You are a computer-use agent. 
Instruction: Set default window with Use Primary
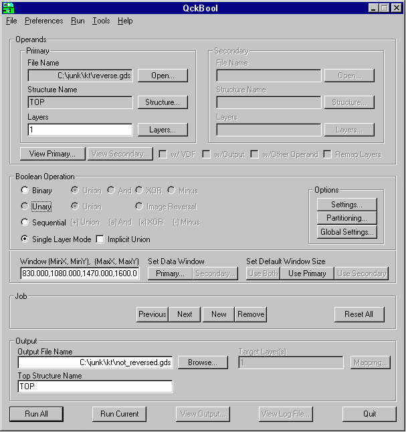click(306, 274)
